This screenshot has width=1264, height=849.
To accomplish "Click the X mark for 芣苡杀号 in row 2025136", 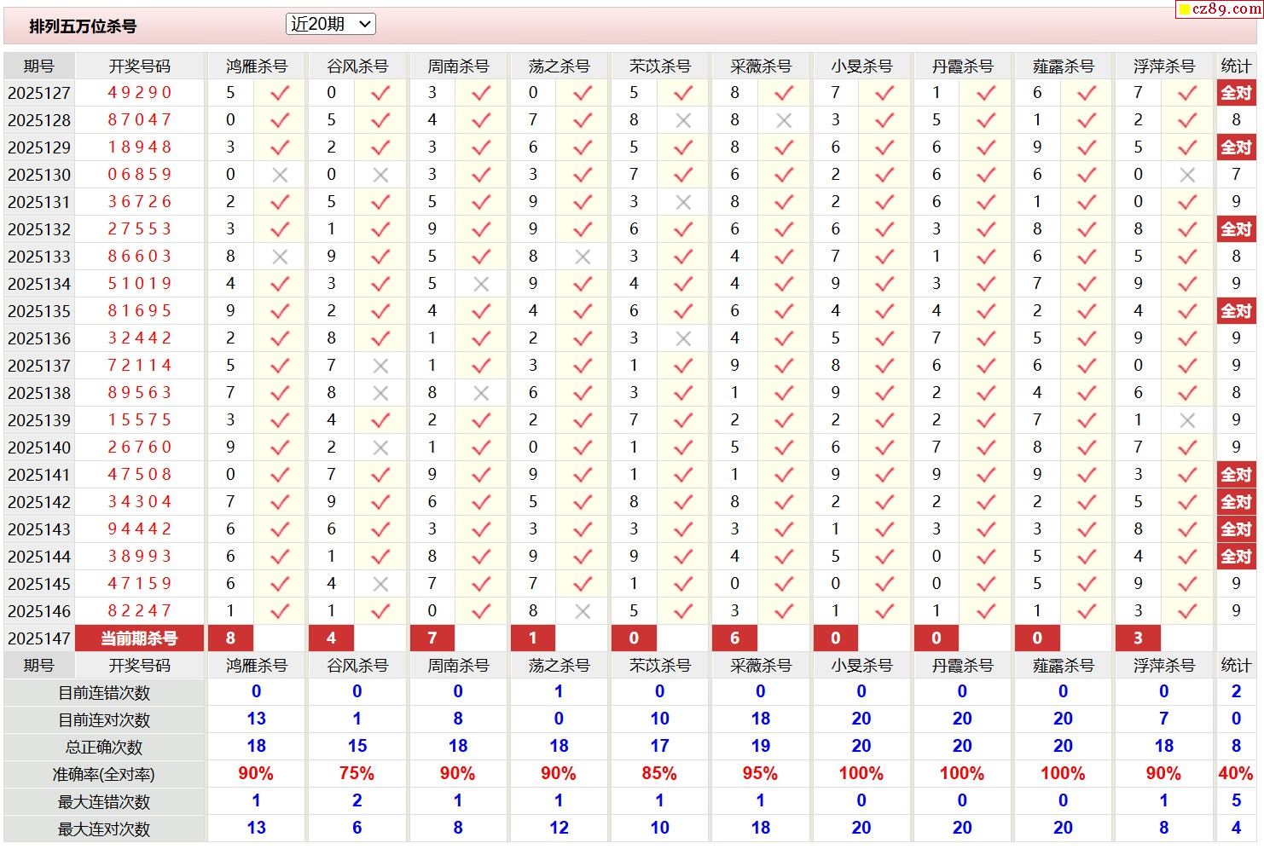I will (683, 338).
